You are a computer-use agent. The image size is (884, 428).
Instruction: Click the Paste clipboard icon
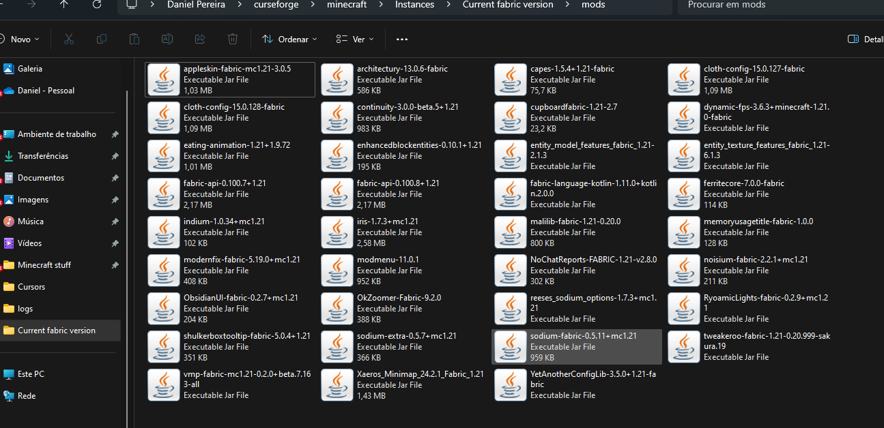point(134,39)
